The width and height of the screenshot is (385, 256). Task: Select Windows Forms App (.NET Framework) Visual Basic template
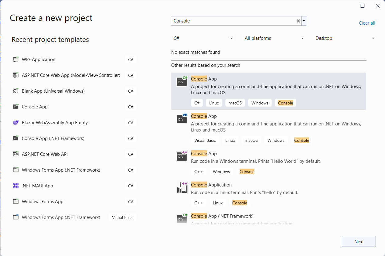61,217
